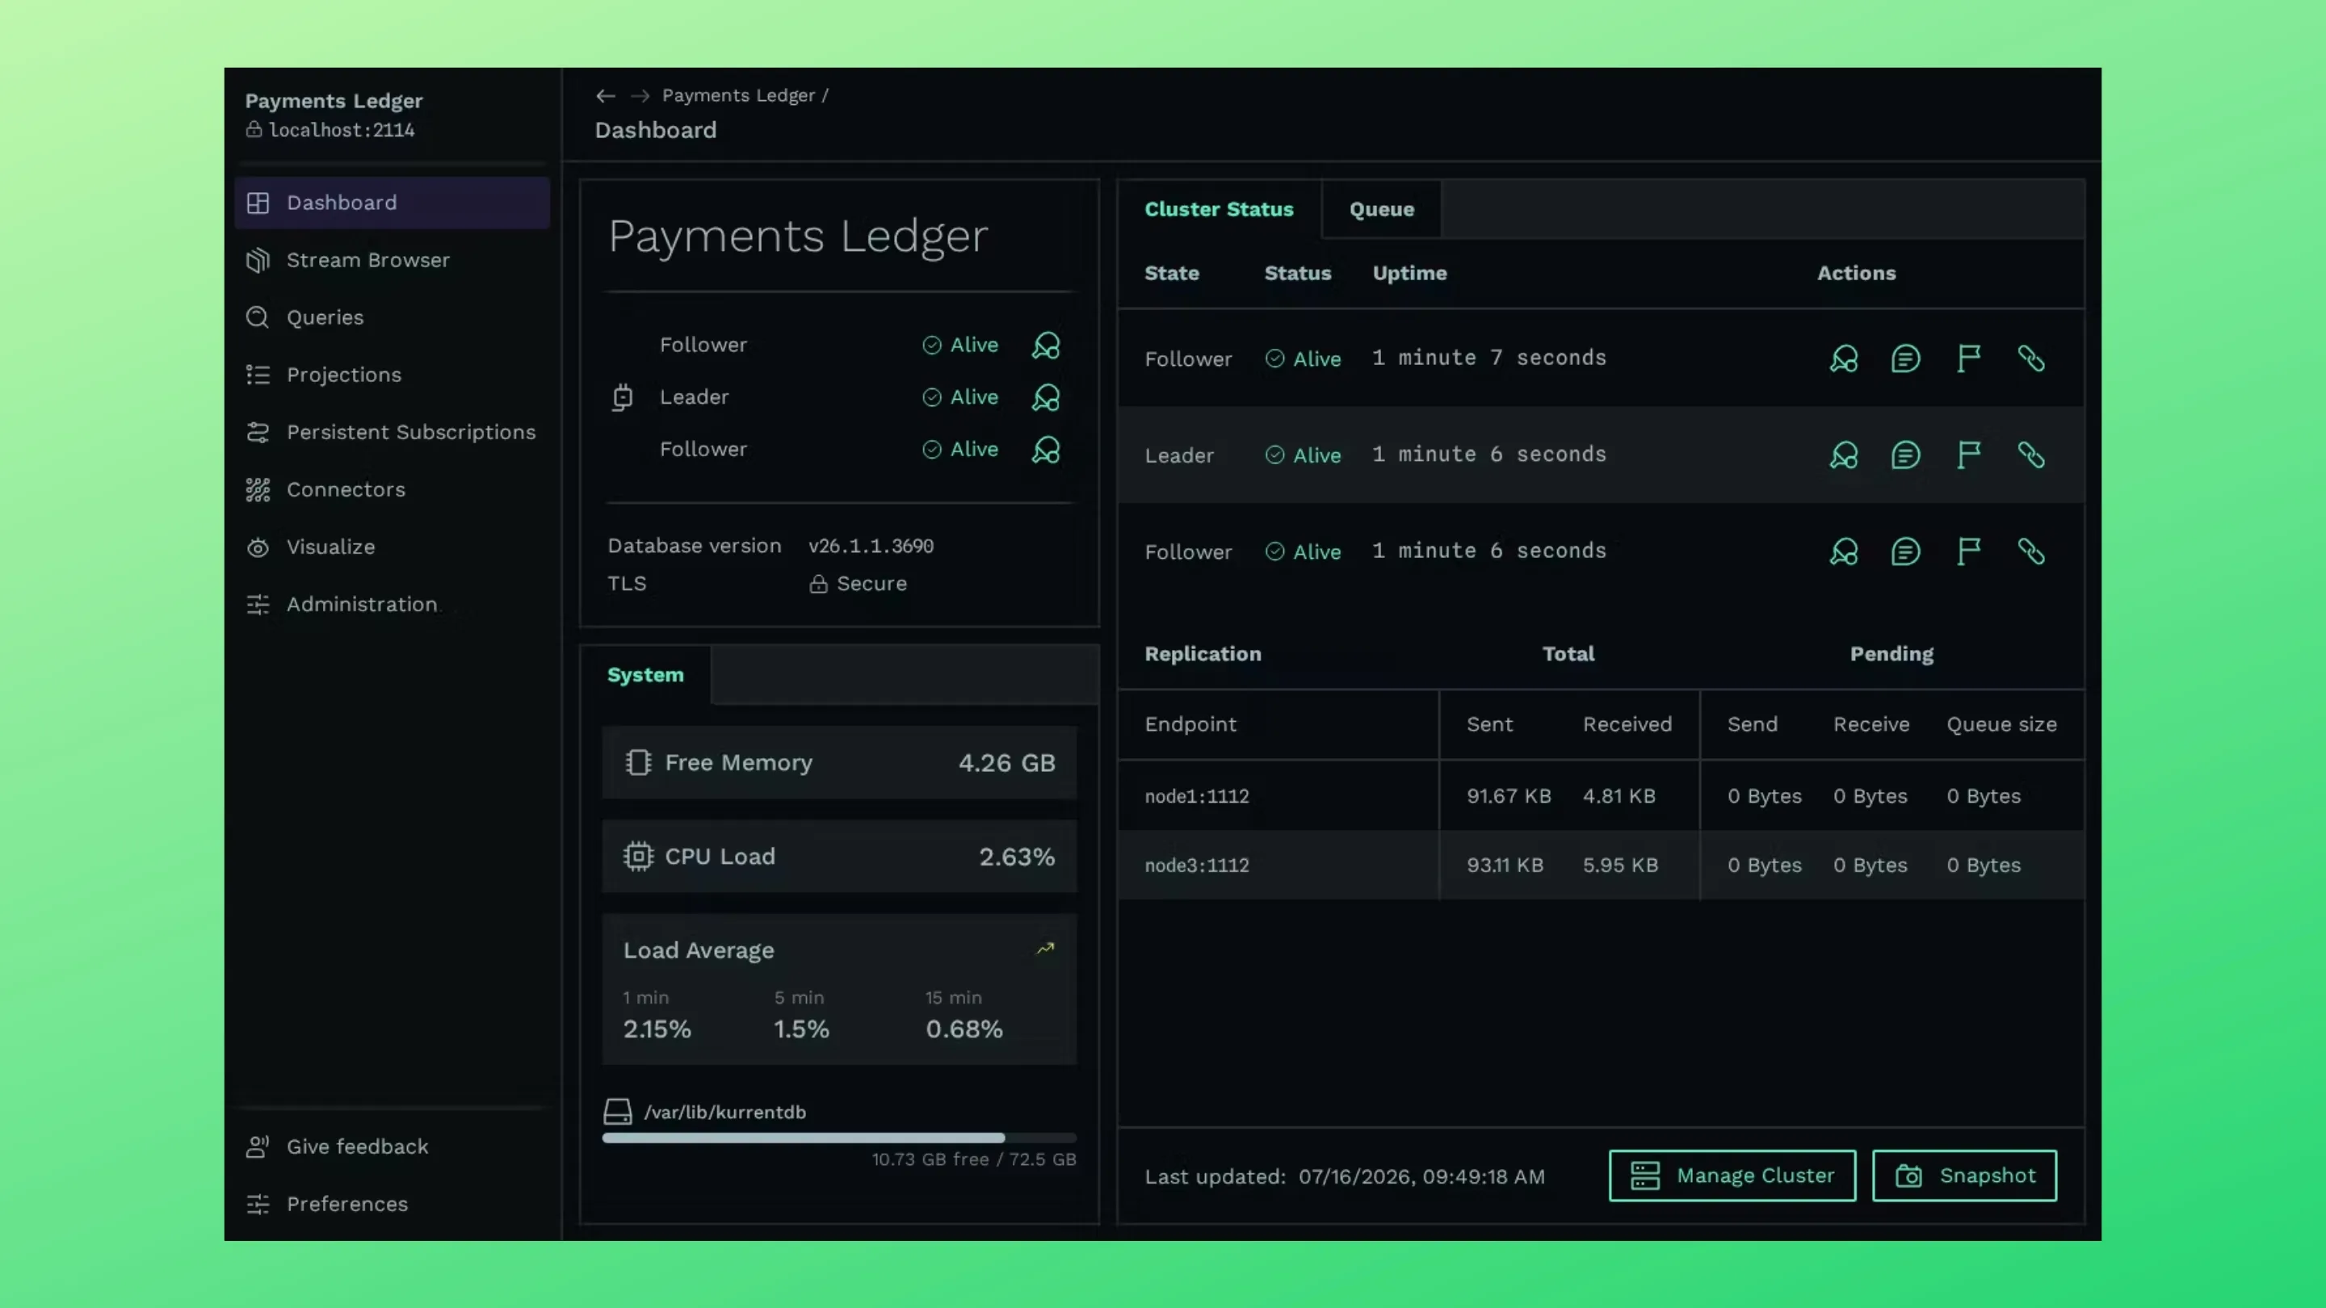Click node icon in Leader table row
Screen dimensions: 2326x1308
tap(1844, 455)
